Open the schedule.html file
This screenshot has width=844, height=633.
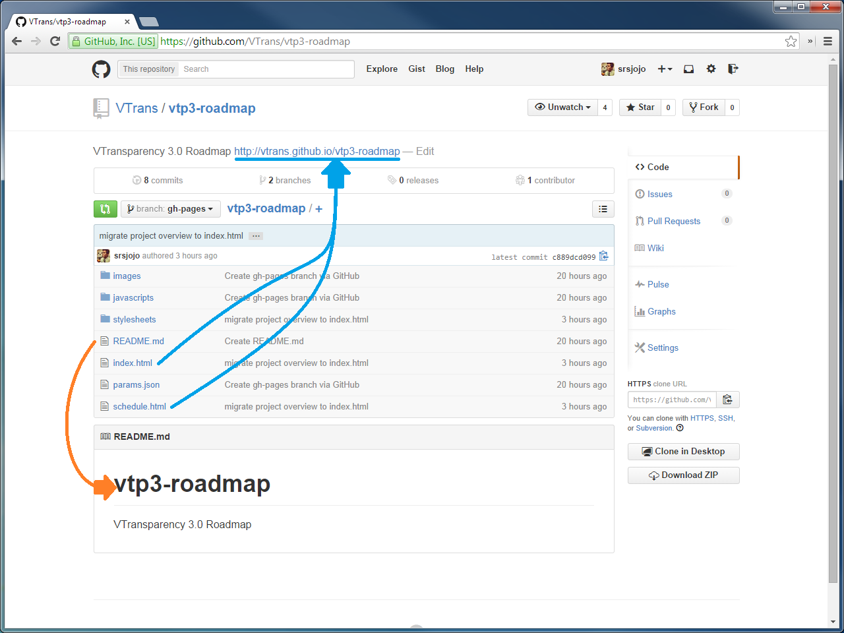point(140,407)
